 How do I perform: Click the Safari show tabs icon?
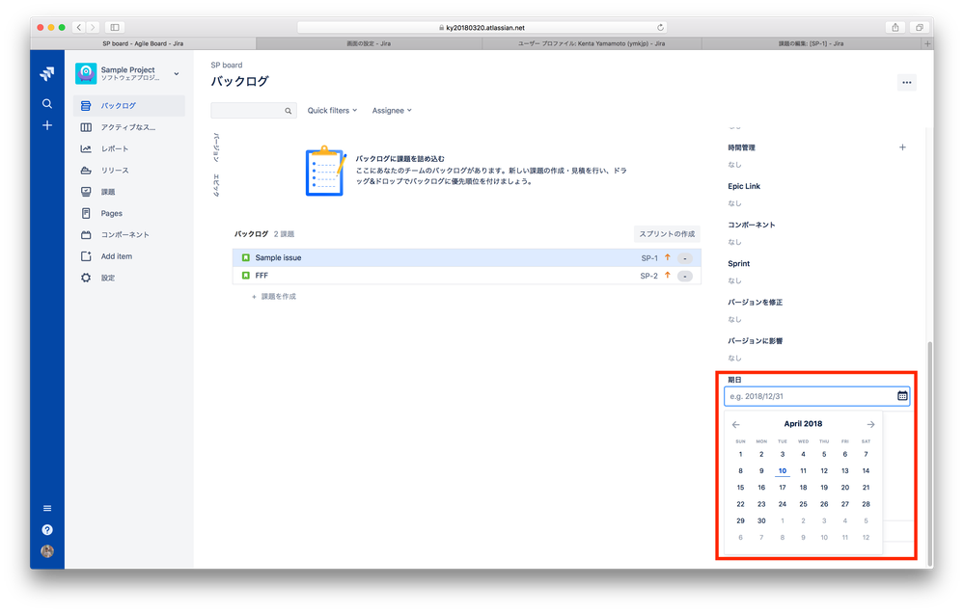coord(919,27)
